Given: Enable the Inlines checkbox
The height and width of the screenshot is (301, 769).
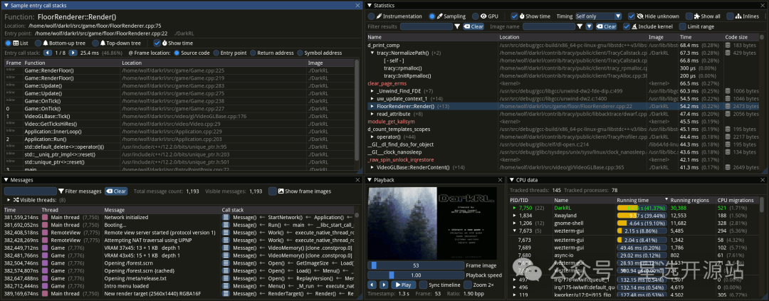Looking at the screenshot, I should 731,16.
